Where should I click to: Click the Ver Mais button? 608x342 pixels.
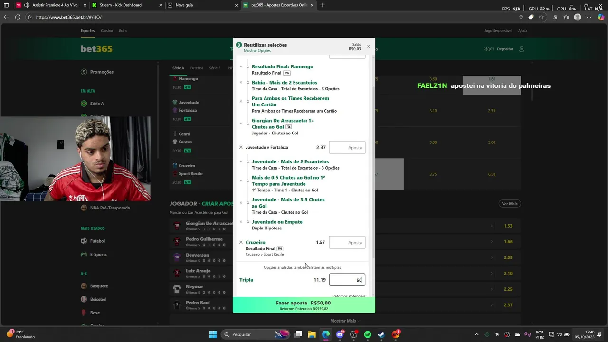click(510, 204)
